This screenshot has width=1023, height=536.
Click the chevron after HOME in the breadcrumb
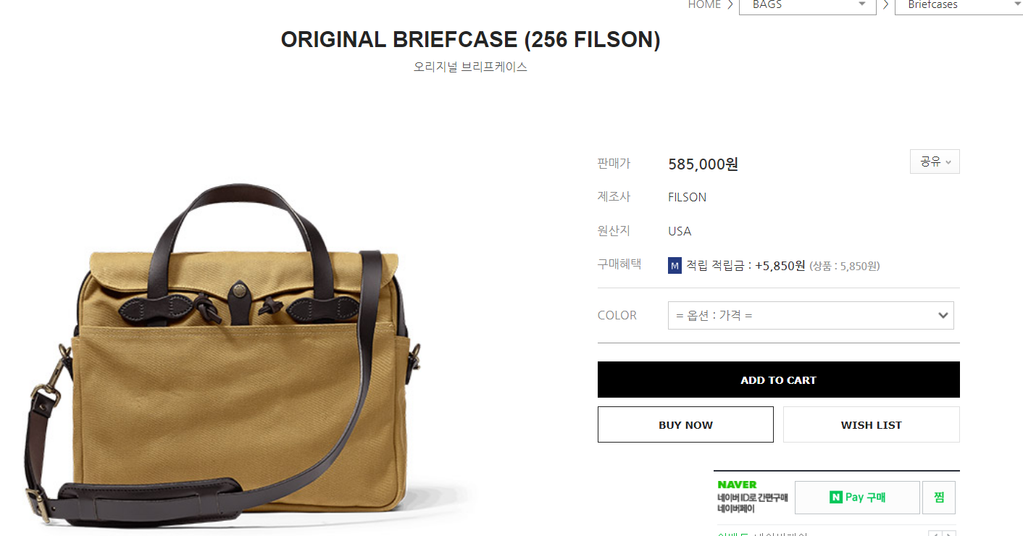[730, 5]
